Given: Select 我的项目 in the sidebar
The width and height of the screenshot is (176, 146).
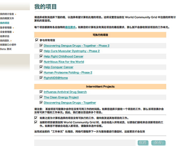Looking at the screenshot, I should click(x=5, y=23).
